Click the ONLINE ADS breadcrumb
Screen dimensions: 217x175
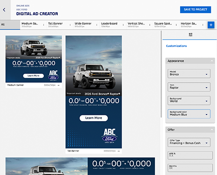coord(23,6)
